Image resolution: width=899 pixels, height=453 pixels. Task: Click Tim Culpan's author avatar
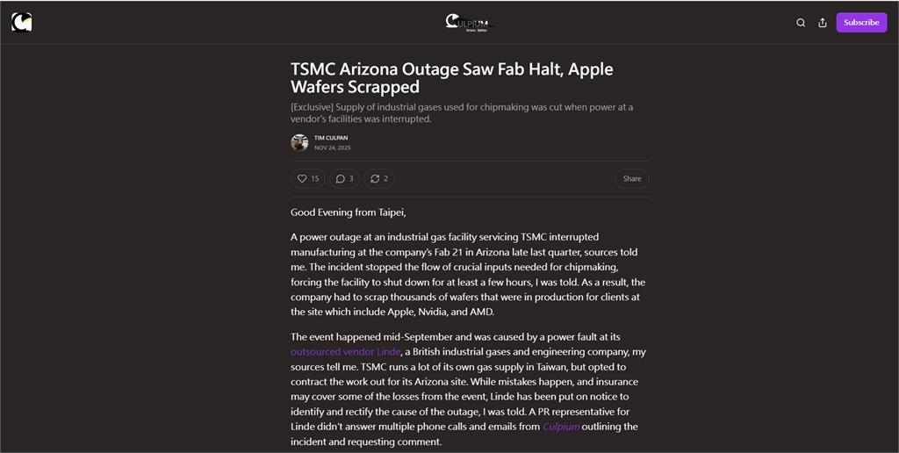pyautogui.click(x=299, y=142)
